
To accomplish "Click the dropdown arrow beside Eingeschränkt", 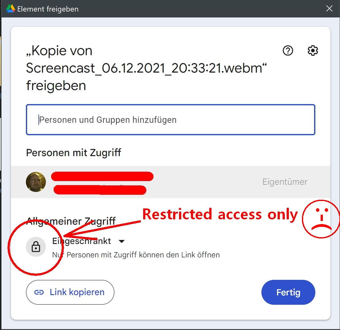I will click(122, 242).
